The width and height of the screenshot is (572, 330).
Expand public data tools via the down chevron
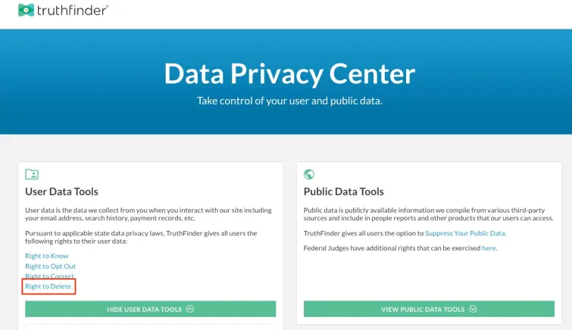tap(473, 309)
